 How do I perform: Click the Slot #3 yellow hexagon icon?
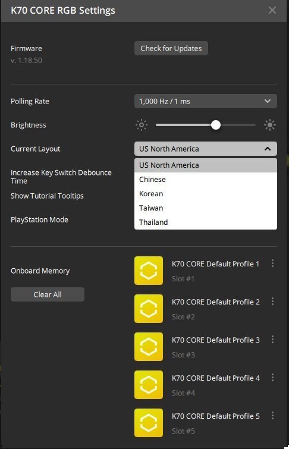tap(149, 347)
